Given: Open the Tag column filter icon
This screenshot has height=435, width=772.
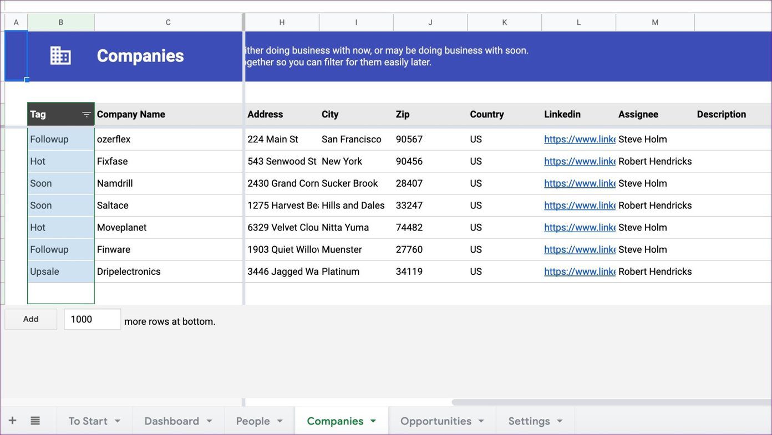Looking at the screenshot, I should tap(87, 115).
